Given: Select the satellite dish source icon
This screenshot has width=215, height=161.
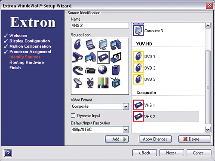Looking at the screenshot, I should tap(77, 83).
